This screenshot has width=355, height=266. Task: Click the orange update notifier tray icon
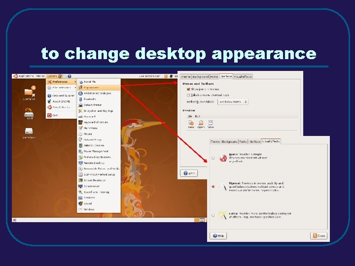pyautogui.click(x=166, y=76)
